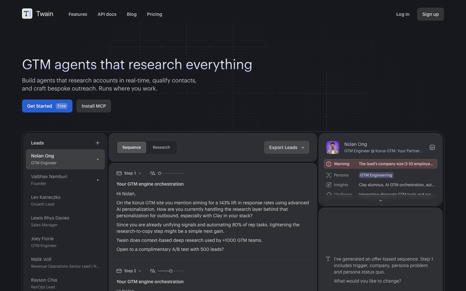This screenshot has height=291, width=466.
Task: Click the Warning alert icon
Action: tap(329, 164)
